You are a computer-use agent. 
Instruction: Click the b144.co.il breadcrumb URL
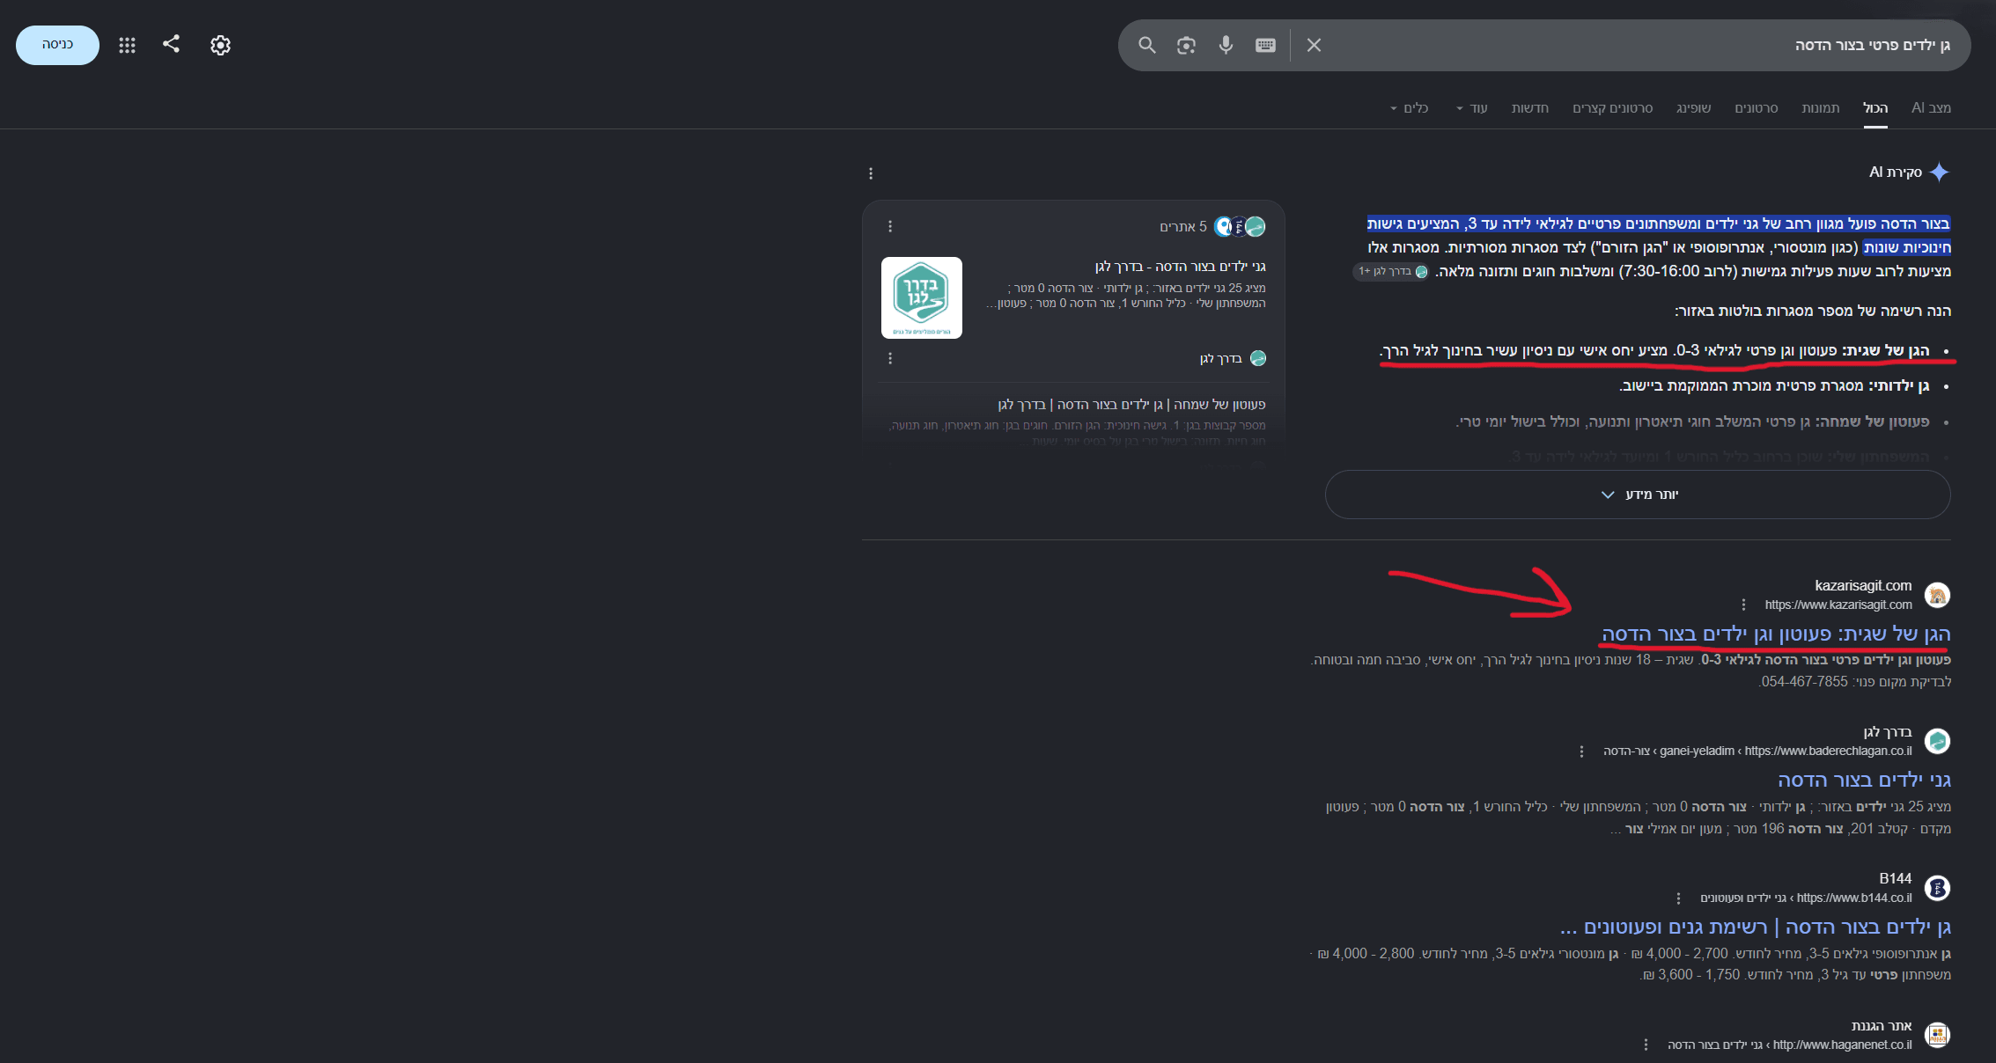tap(1806, 898)
